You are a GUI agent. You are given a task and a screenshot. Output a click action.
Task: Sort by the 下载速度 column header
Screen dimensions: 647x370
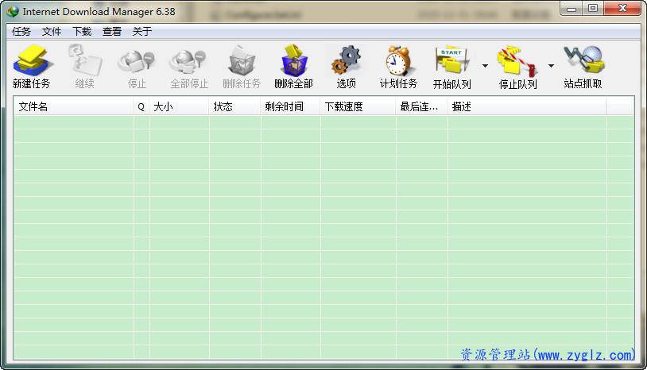click(x=358, y=106)
